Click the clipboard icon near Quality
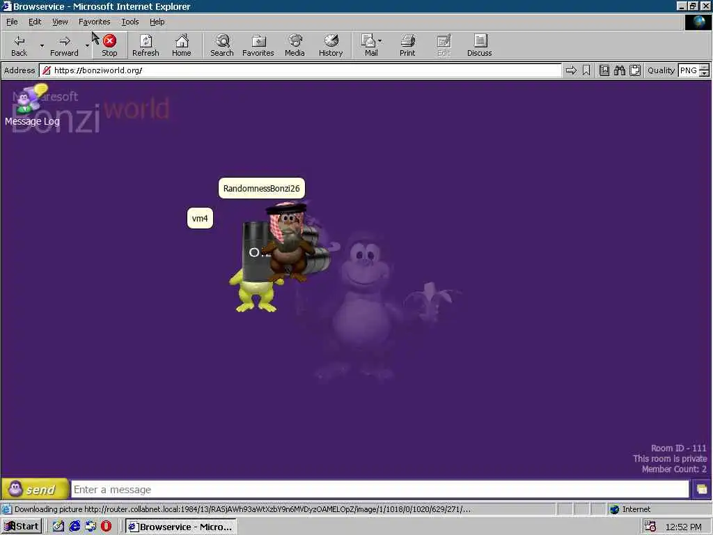 635,70
